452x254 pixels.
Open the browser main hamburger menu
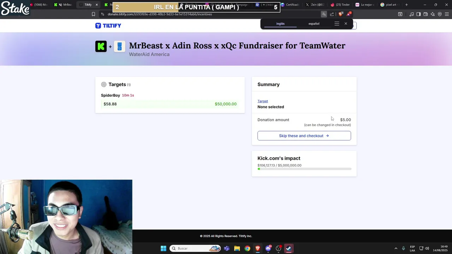pyautogui.click(x=447, y=14)
